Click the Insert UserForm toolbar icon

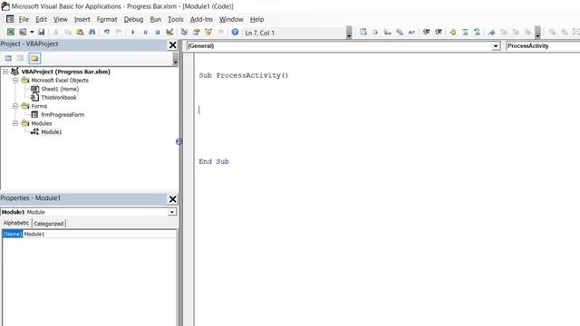[23, 33]
